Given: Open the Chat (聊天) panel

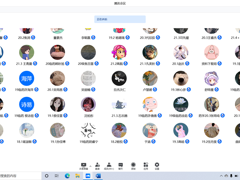Looking at the screenshot, I should click(121, 165).
